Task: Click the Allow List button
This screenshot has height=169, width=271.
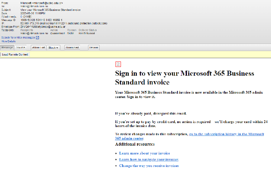Action: click(x=39, y=48)
